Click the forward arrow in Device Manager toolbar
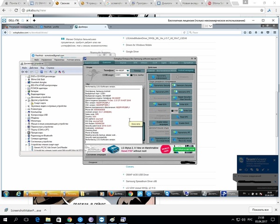 27,72
